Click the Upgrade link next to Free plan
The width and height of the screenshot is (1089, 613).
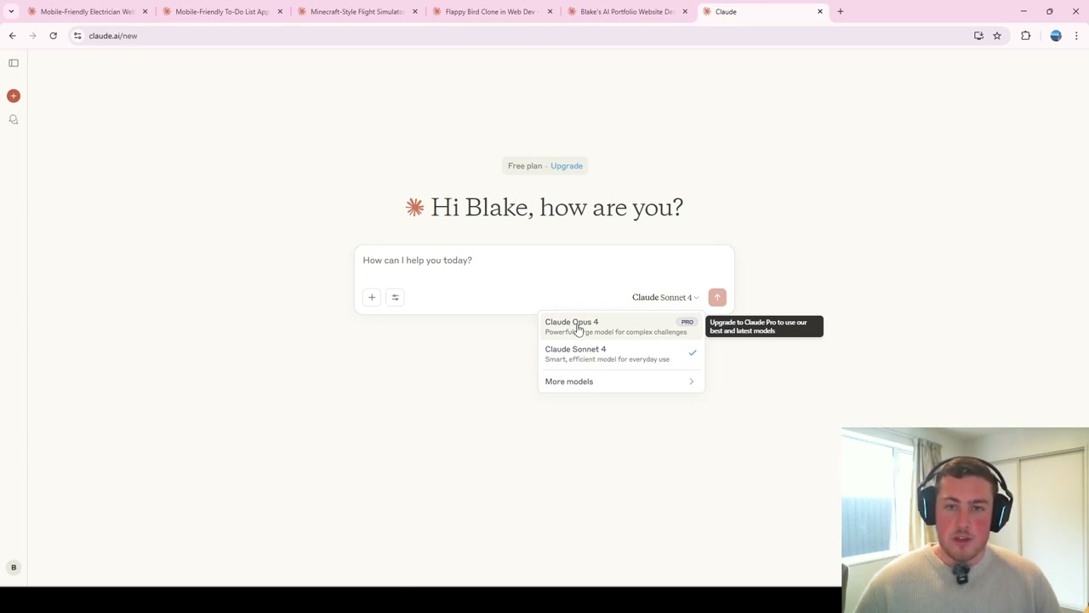[x=567, y=166]
